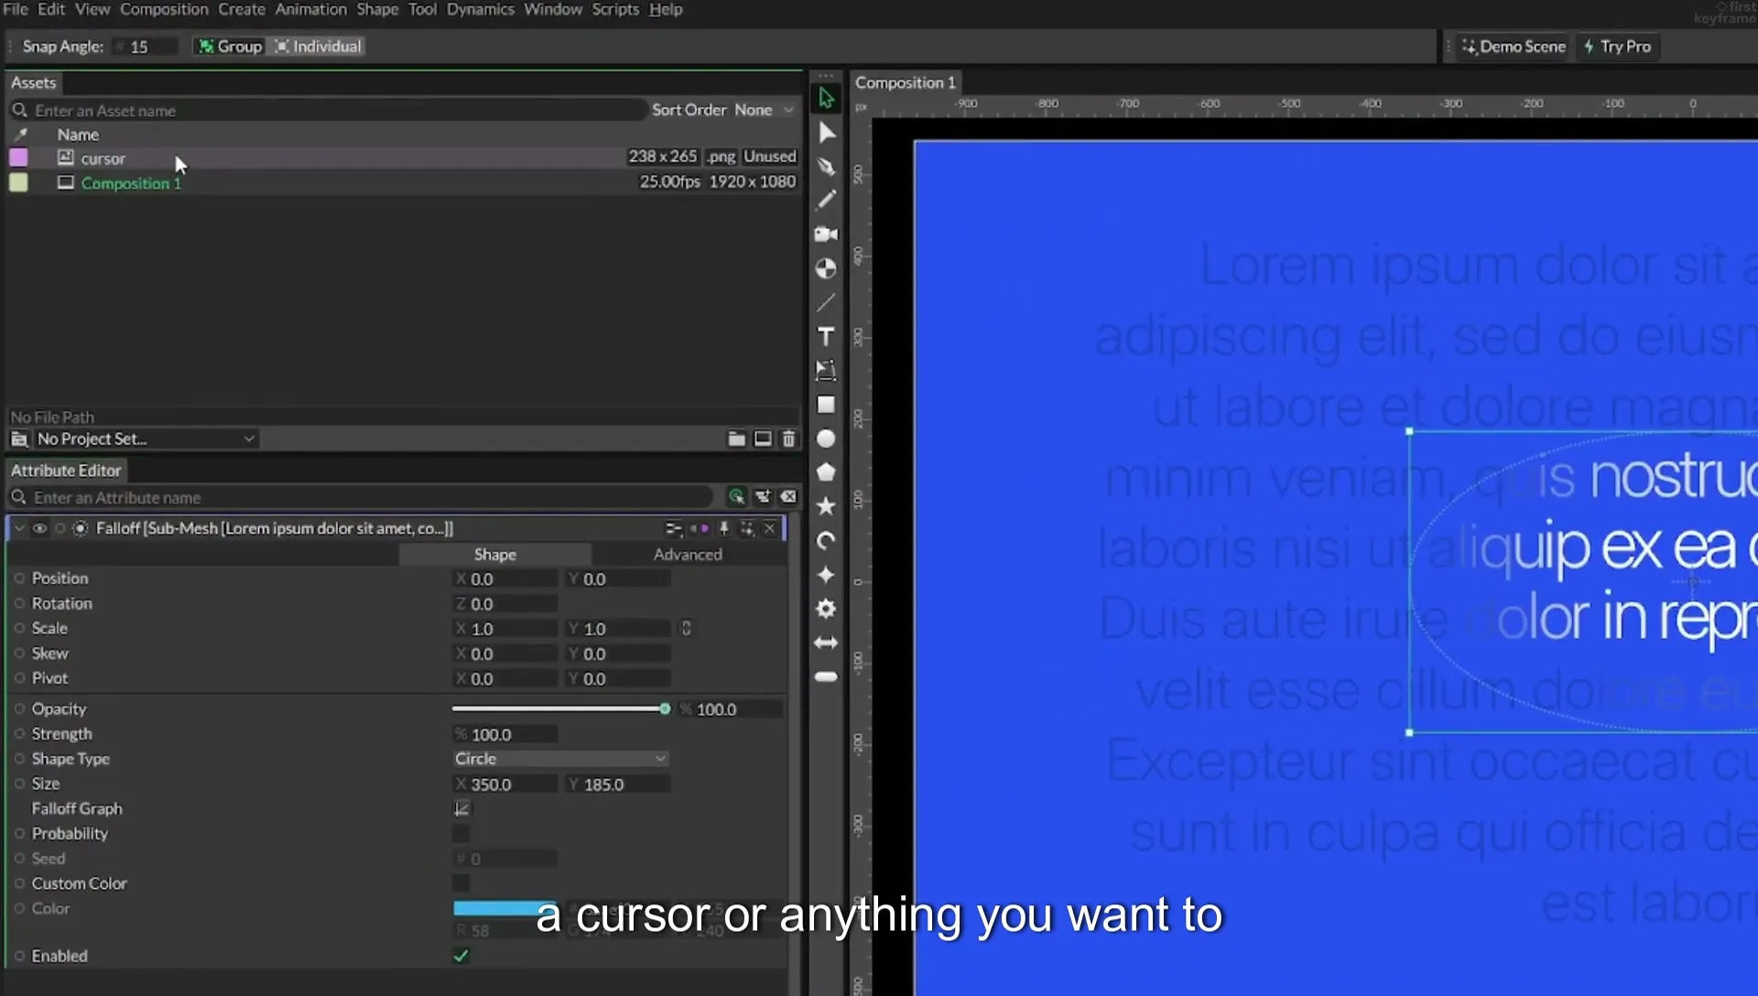
Task: Click the Opacity keyframe circle
Action: (19, 709)
